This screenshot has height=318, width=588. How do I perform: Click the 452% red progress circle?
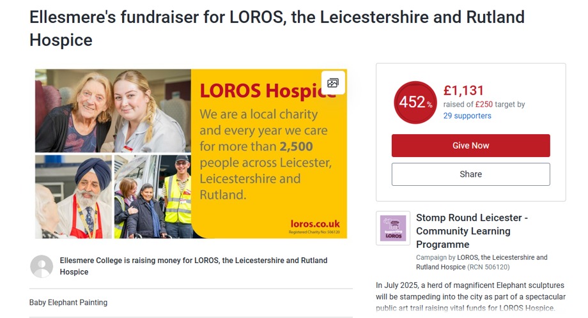coord(415,103)
